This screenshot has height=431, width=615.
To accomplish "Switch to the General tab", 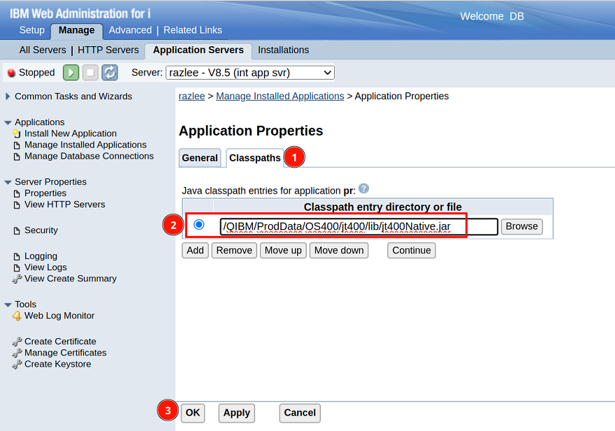I will click(x=200, y=158).
